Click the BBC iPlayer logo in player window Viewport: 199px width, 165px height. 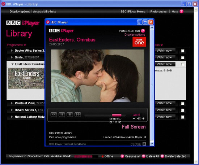coord(61,31)
